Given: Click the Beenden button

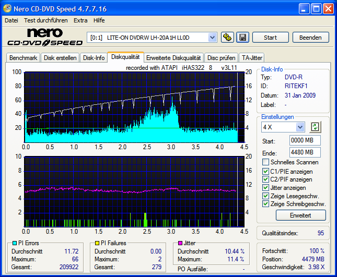Looking at the screenshot, I should [x=310, y=38].
